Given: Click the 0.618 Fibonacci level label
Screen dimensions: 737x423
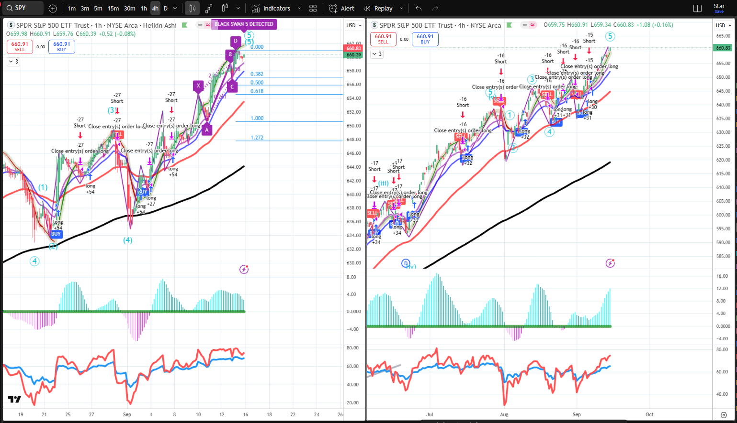Looking at the screenshot, I should [x=257, y=91].
